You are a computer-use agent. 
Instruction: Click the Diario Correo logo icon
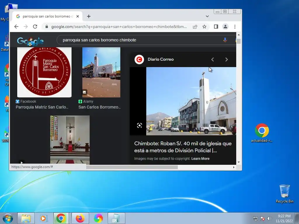139,60
